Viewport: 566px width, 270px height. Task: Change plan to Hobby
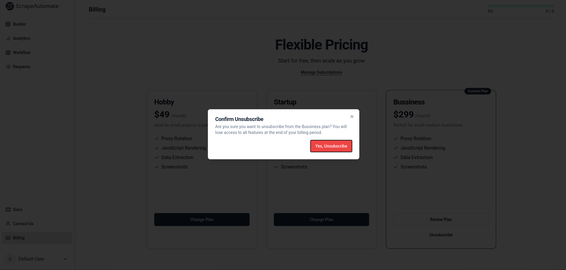(x=202, y=219)
